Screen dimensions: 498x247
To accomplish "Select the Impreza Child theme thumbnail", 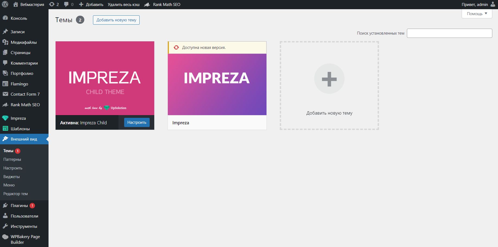I will [x=105, y=78].
